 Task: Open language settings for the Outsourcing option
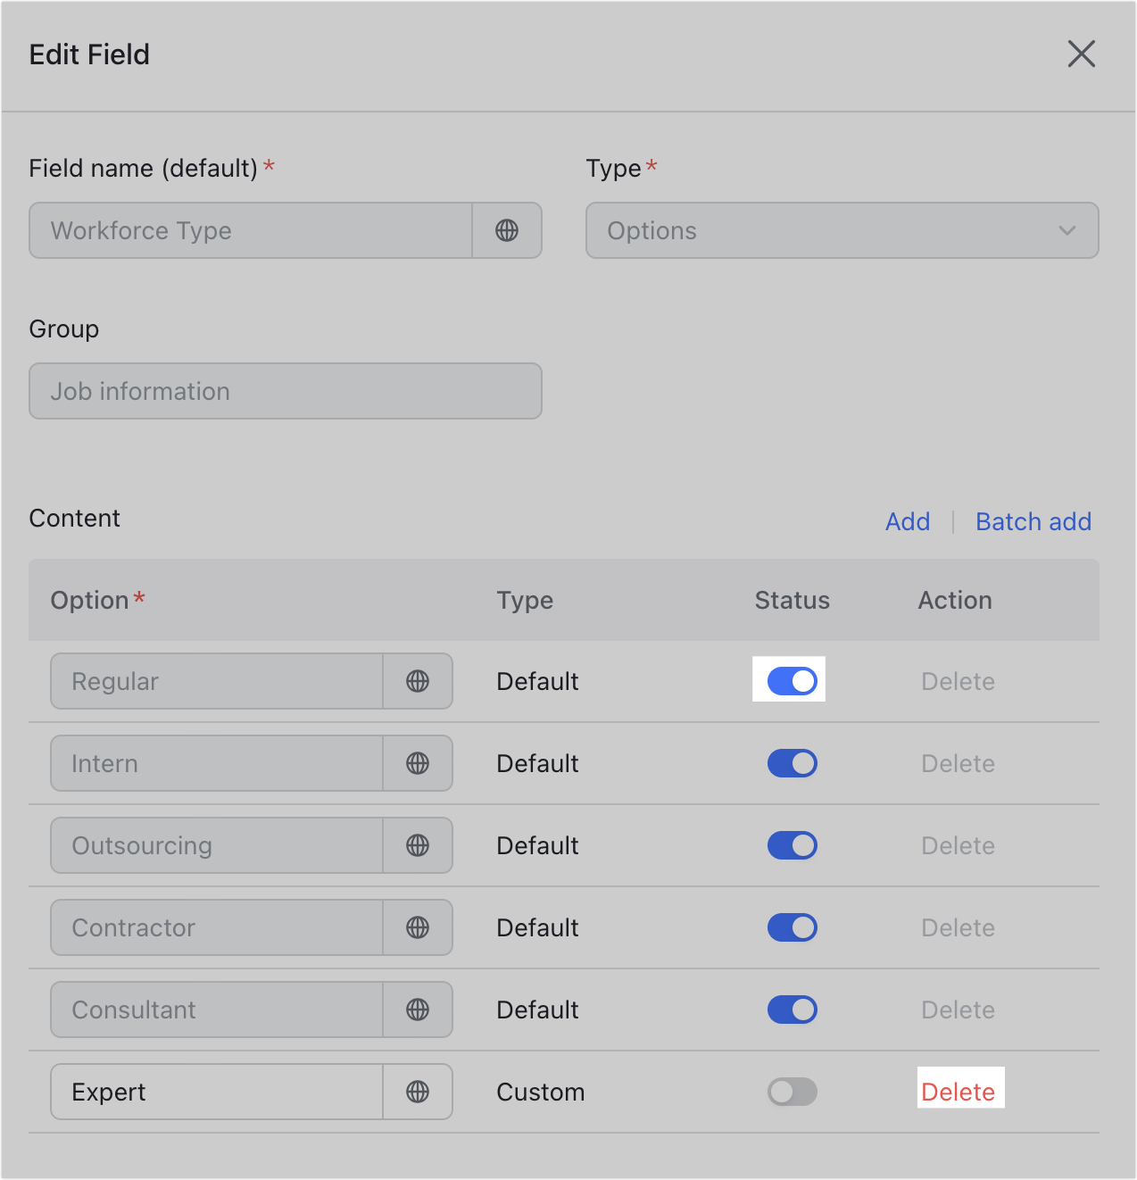417,845
